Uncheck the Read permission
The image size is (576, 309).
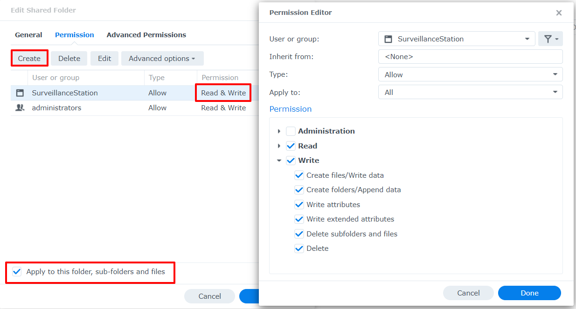(291, 146)
